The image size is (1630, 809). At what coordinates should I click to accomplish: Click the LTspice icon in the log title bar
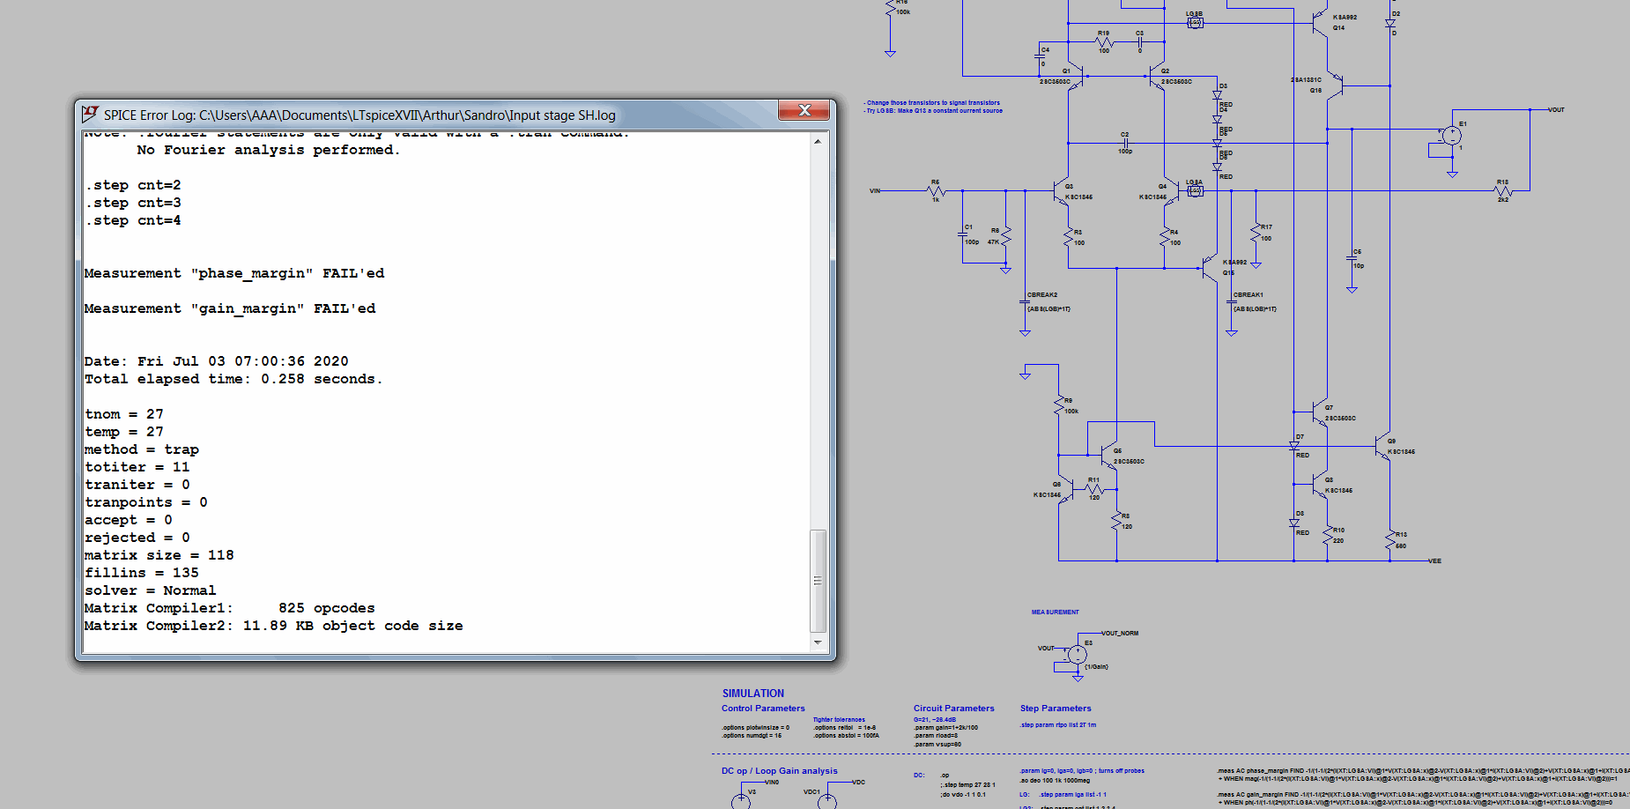[90, 114]
